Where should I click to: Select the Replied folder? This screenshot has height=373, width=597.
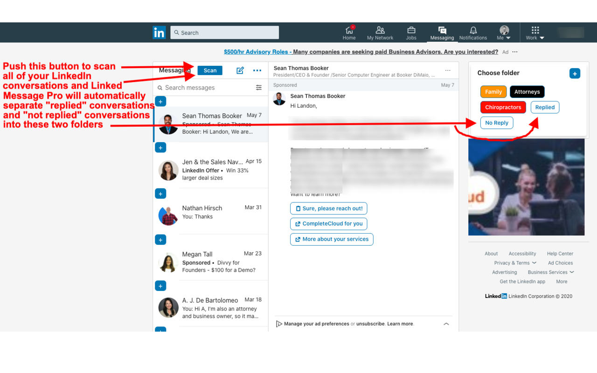(545, 107)
